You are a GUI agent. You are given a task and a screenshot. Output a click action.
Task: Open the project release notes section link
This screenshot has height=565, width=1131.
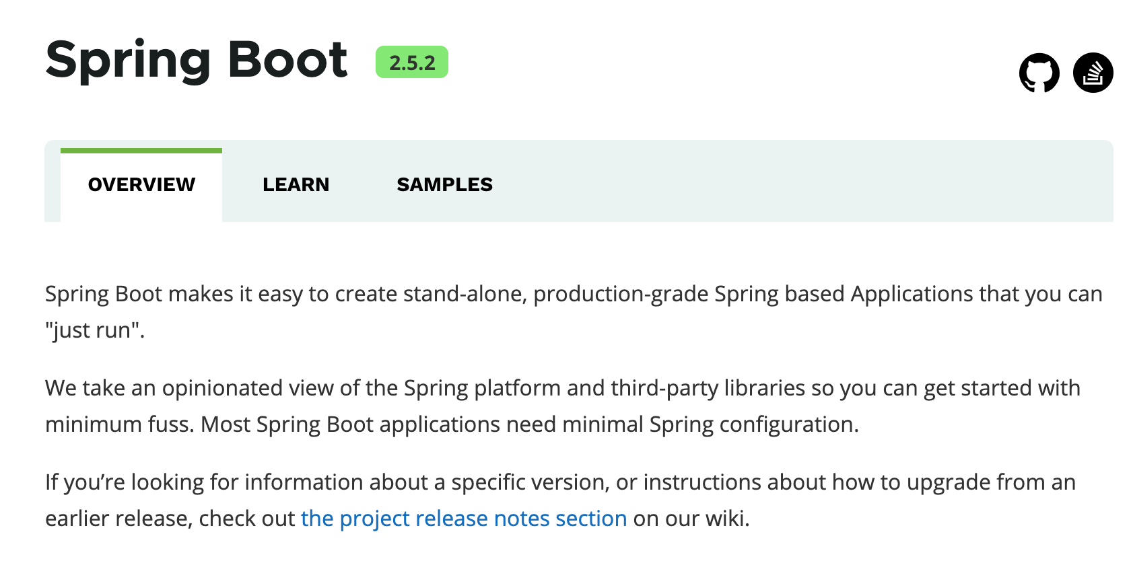(x=464, y=519)
